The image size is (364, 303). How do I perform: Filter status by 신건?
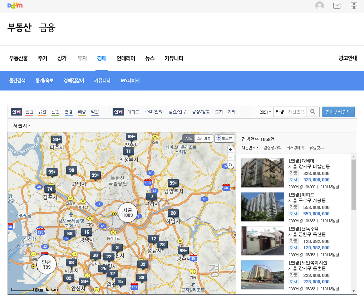[29, 112]
